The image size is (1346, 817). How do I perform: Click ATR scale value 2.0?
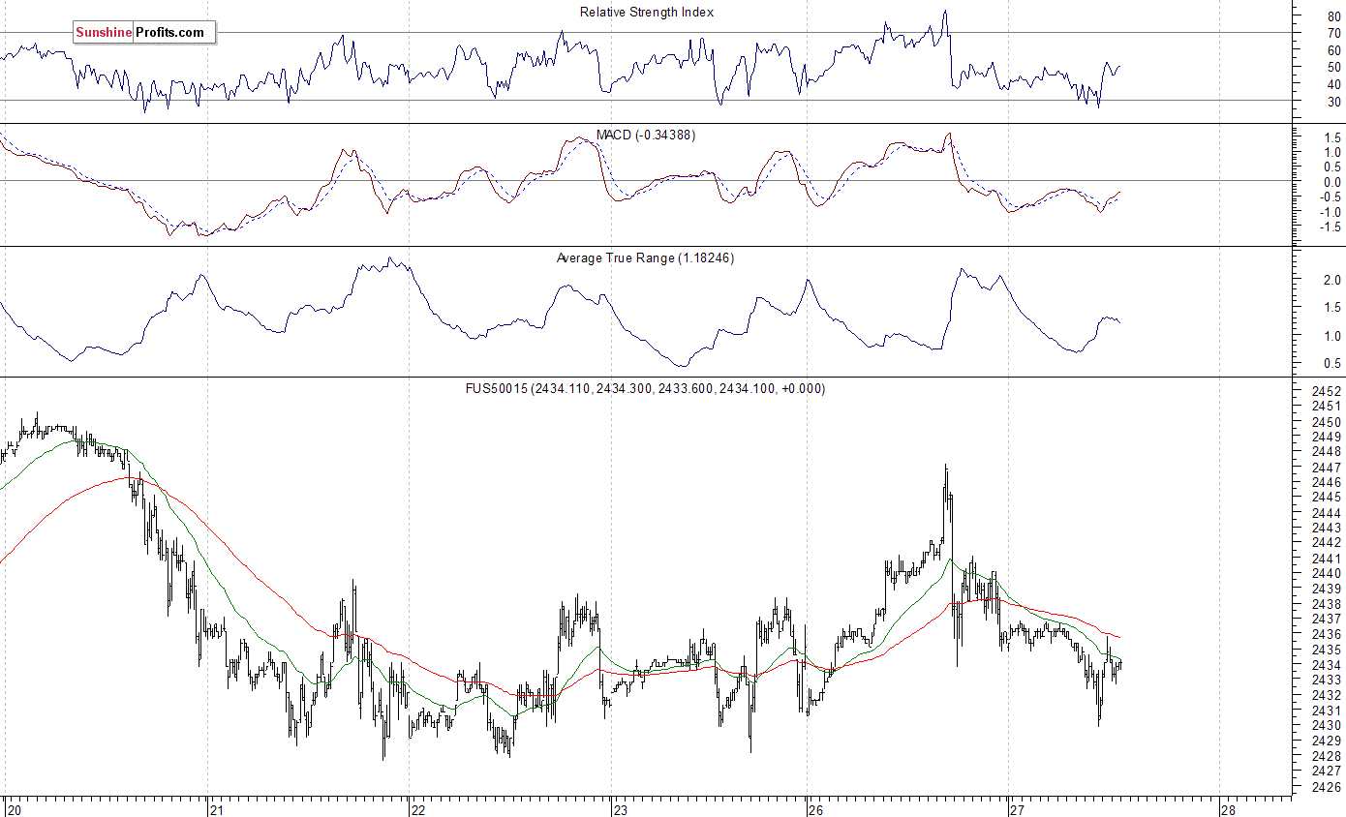coord(1332,281)
